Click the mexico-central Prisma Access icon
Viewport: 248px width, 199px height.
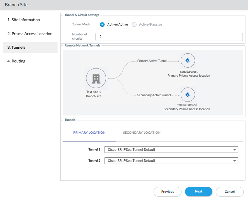click(x=188, y=95)
